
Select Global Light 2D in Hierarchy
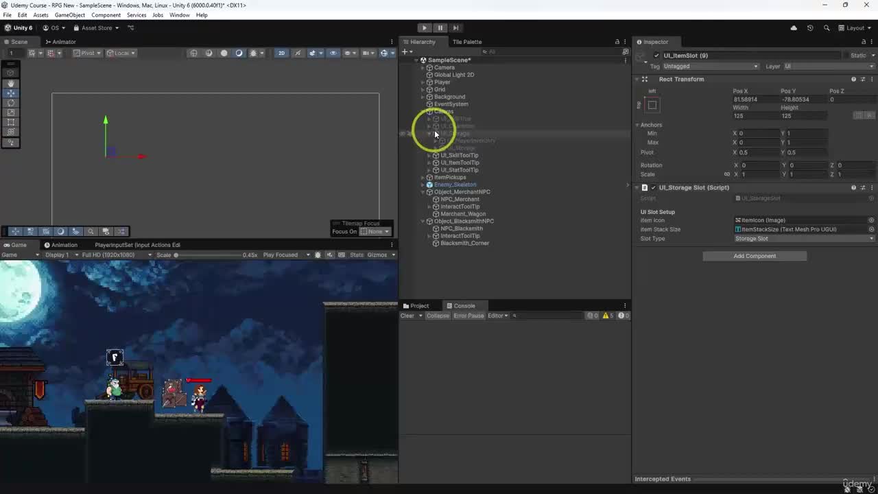point(453,75)
